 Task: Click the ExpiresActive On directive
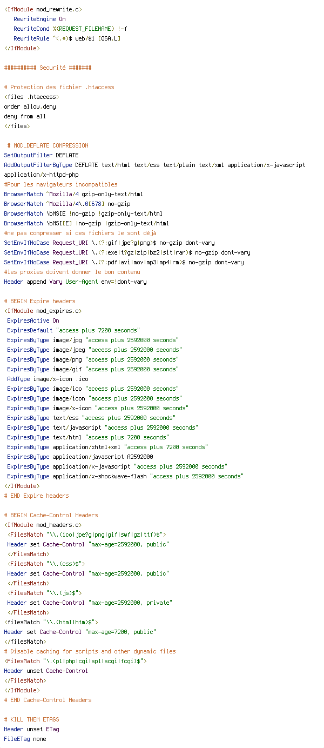pyautogui.click(x=33, y=320)
